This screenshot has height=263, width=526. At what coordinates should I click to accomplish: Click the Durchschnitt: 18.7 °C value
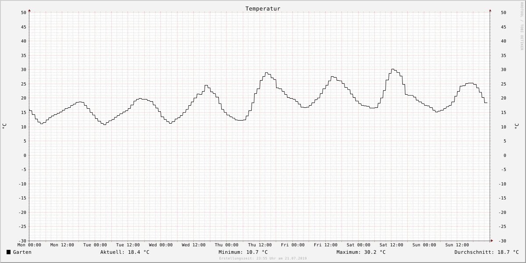point(487,252)
